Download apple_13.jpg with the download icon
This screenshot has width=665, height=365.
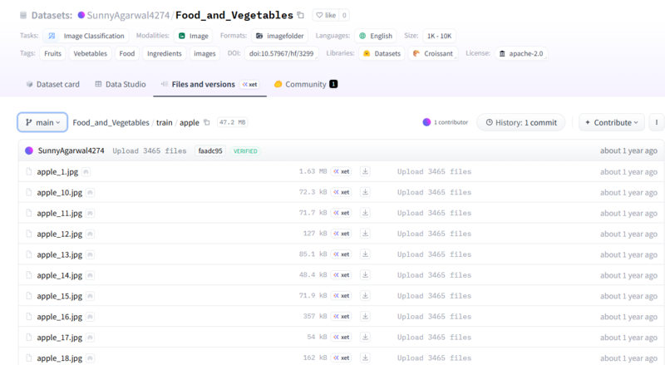[x=365, y=254]
